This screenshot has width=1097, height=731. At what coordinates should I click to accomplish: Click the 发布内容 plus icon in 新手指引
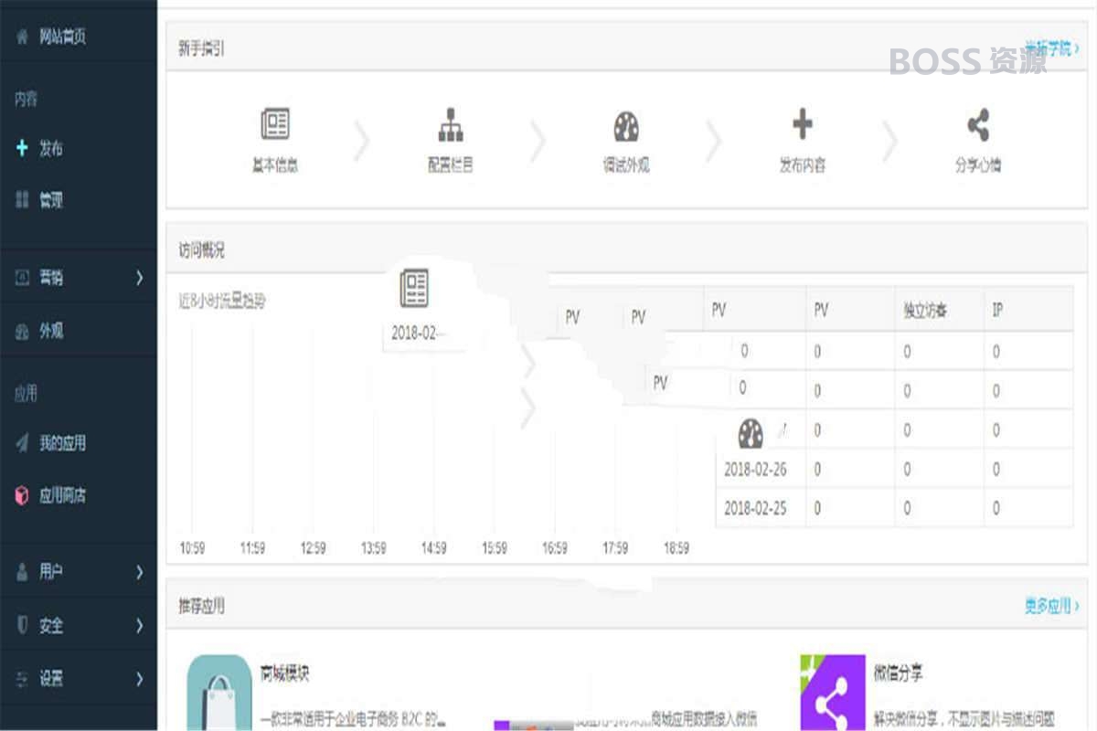(x=802, y=124)
